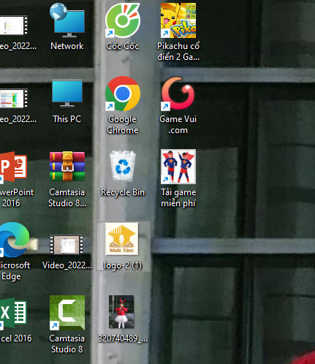Click the '320740489_...' file name
The width and height of the screenshot is (315, 364).
click(x=123, y=338)
